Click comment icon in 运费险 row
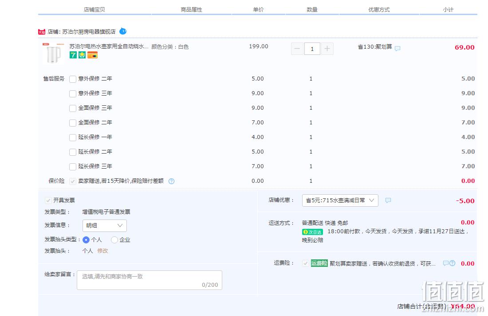Image resolution: width=488 pixels, height=316 pixels. (x=446, y=263)
